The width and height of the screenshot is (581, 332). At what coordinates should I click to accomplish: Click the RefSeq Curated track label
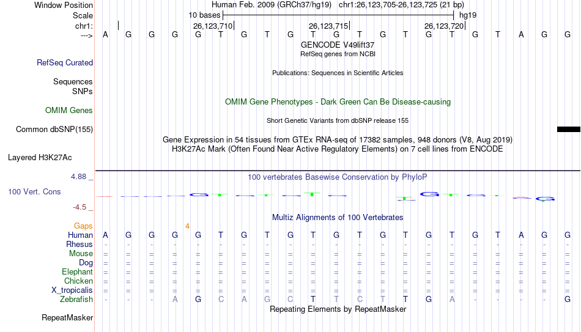point(64,62)
